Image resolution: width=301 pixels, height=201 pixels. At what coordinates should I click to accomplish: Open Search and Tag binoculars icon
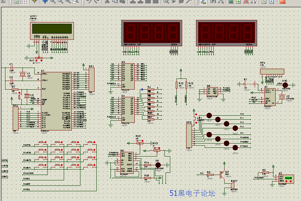(x=213, y=1)
